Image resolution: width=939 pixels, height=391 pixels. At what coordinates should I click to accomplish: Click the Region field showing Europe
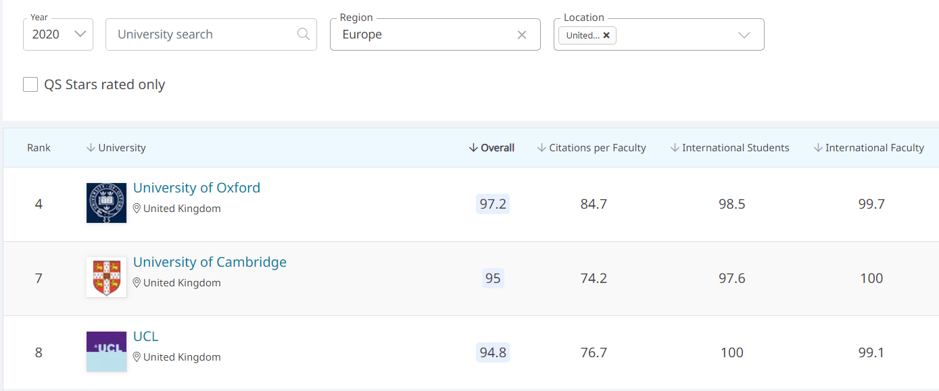point(435,34)
